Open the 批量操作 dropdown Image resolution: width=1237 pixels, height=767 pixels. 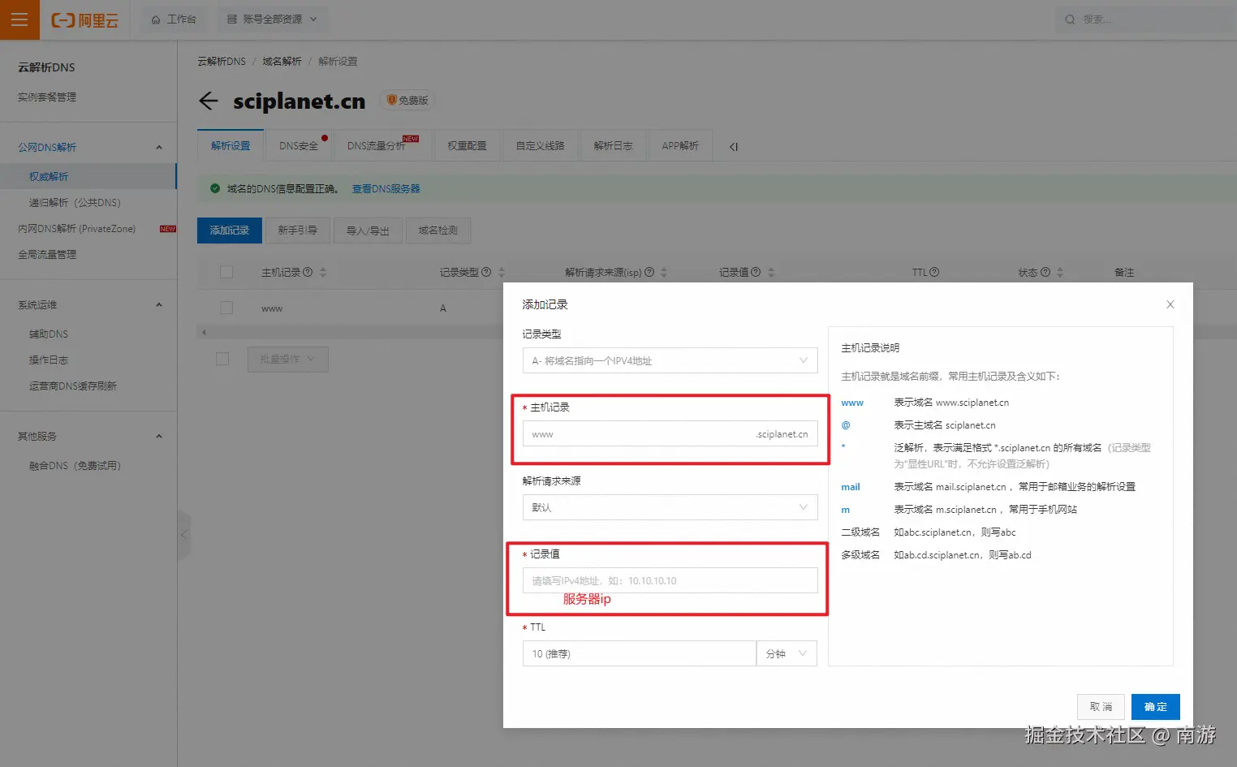point(288,359)
